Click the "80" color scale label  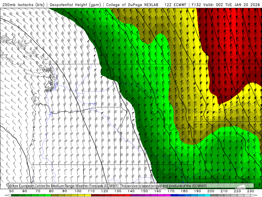[x=51, y=191]
